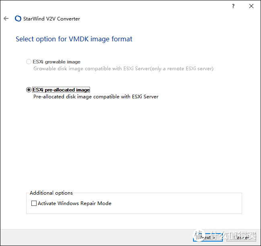Select ESXi growable image radio button
This screenshot has height=246, width=261.
[x=29, y=62]
